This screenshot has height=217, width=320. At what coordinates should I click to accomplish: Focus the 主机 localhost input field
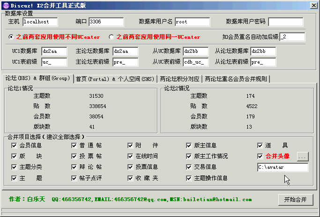coord(40,22)
